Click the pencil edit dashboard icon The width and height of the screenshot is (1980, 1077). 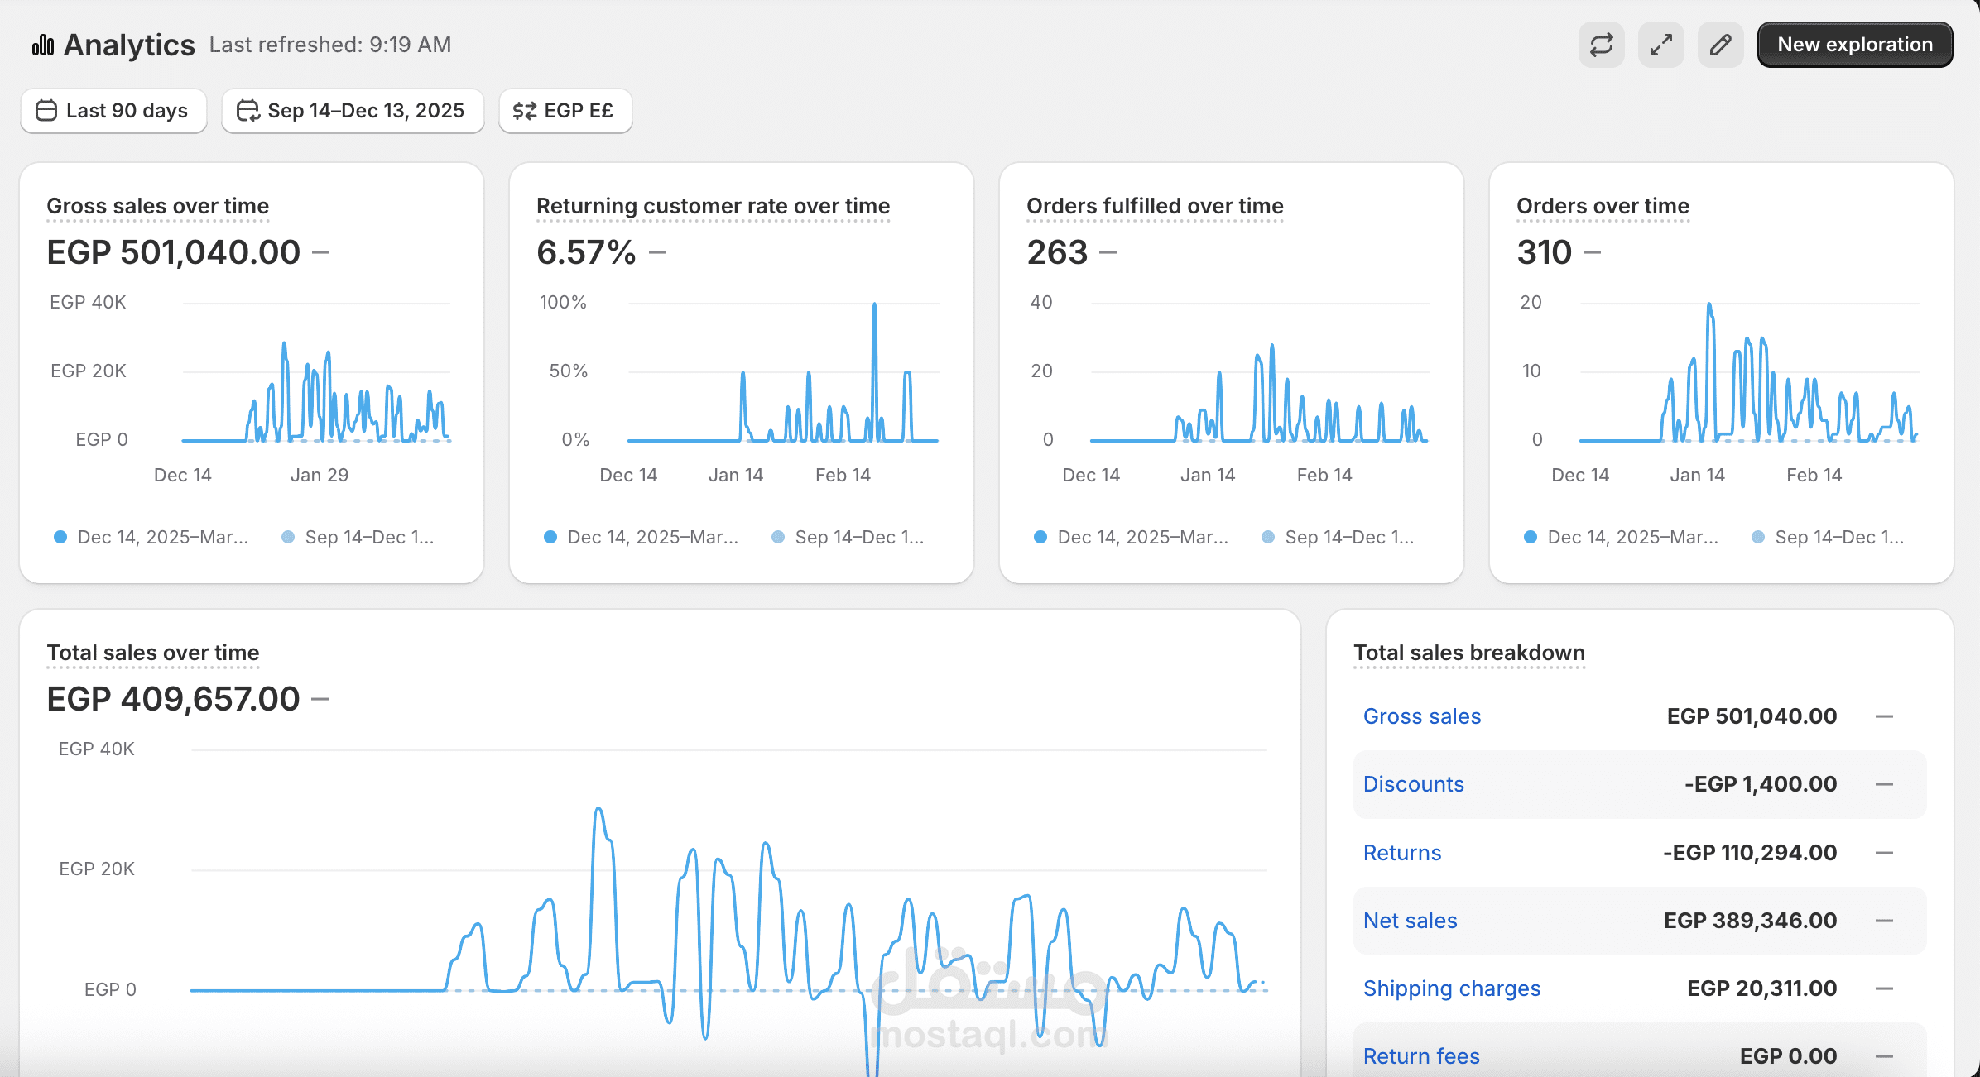click(1720, 45)
